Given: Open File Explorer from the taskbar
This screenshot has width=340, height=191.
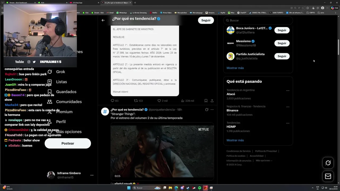Looking at the screenshot, I should pos(170,188).
